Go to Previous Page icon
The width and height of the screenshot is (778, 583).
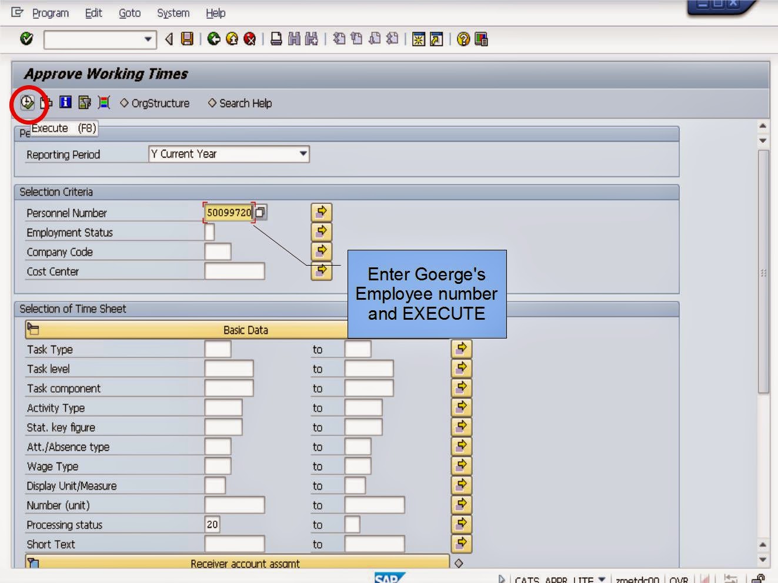click(x=356, y=39)
